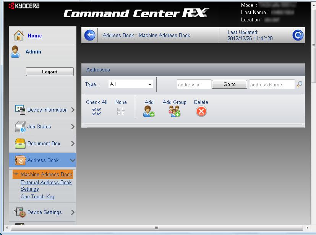
Task: Add a contact with the Add person icon
Action: pyautogui.click(x=149, y=111)
